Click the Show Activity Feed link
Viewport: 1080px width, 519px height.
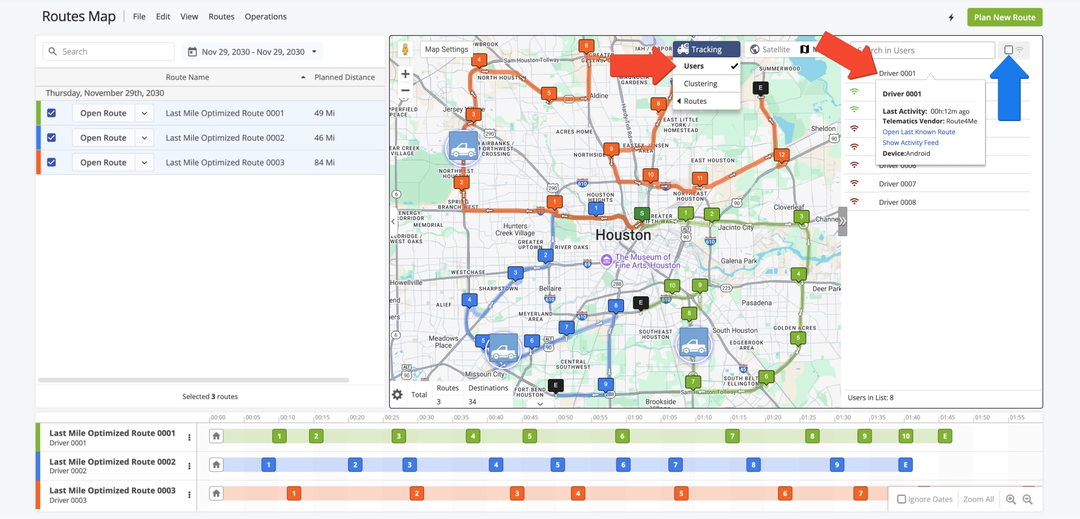910,143
